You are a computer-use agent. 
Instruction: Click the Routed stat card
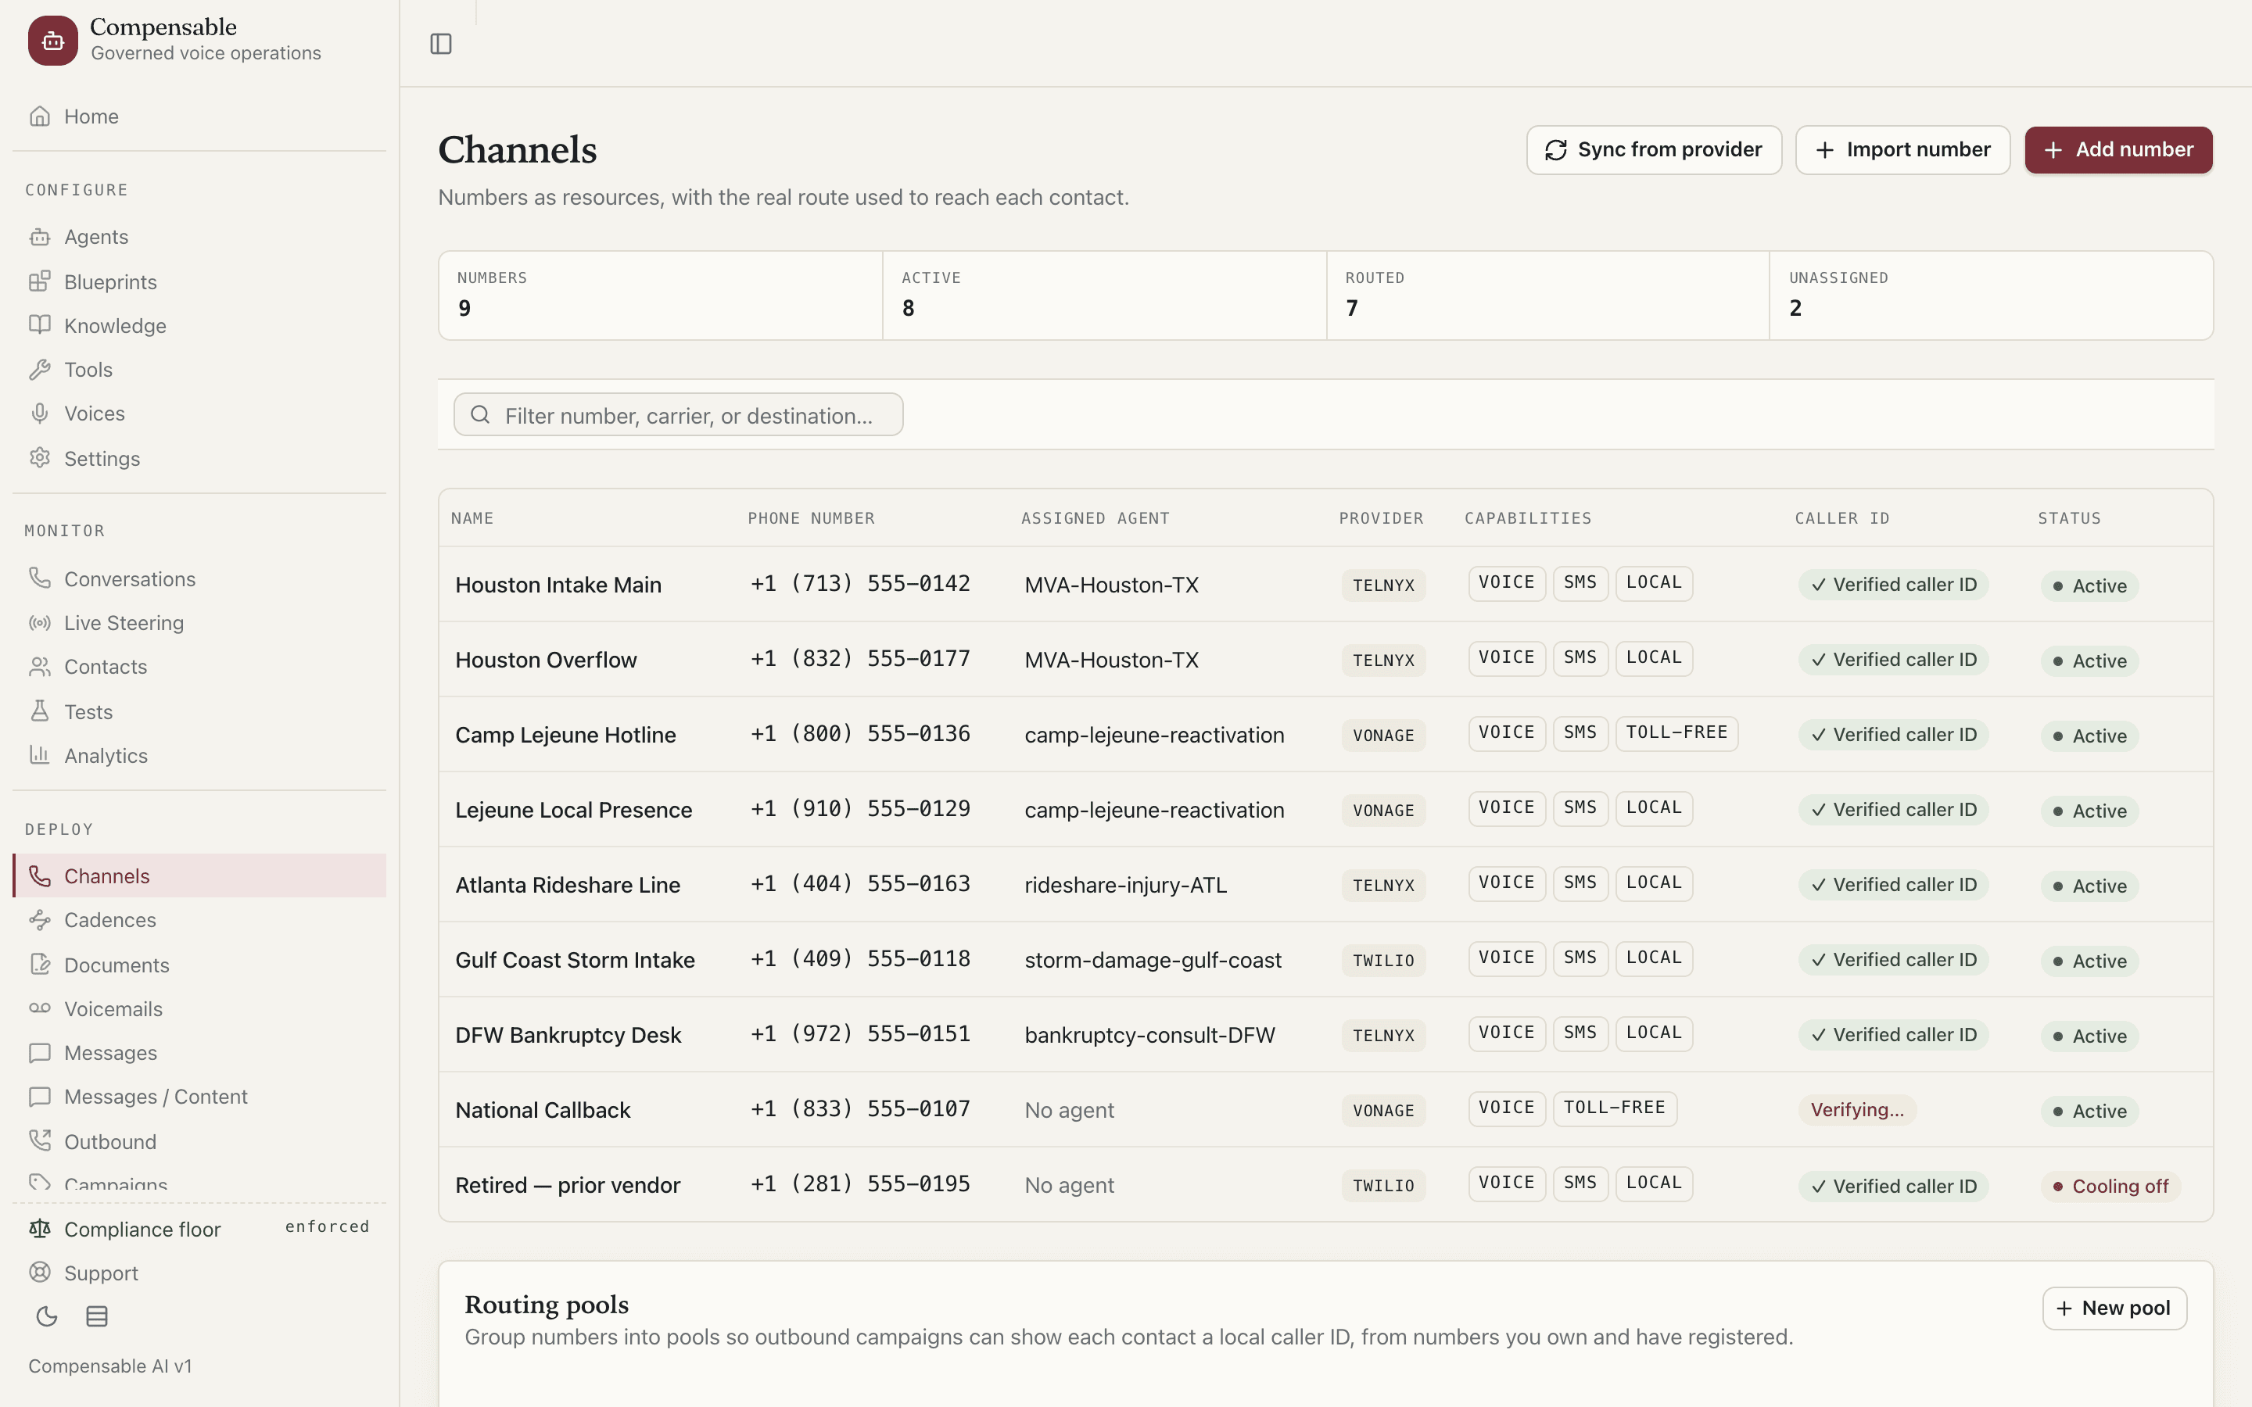[x=1547, y=295]
